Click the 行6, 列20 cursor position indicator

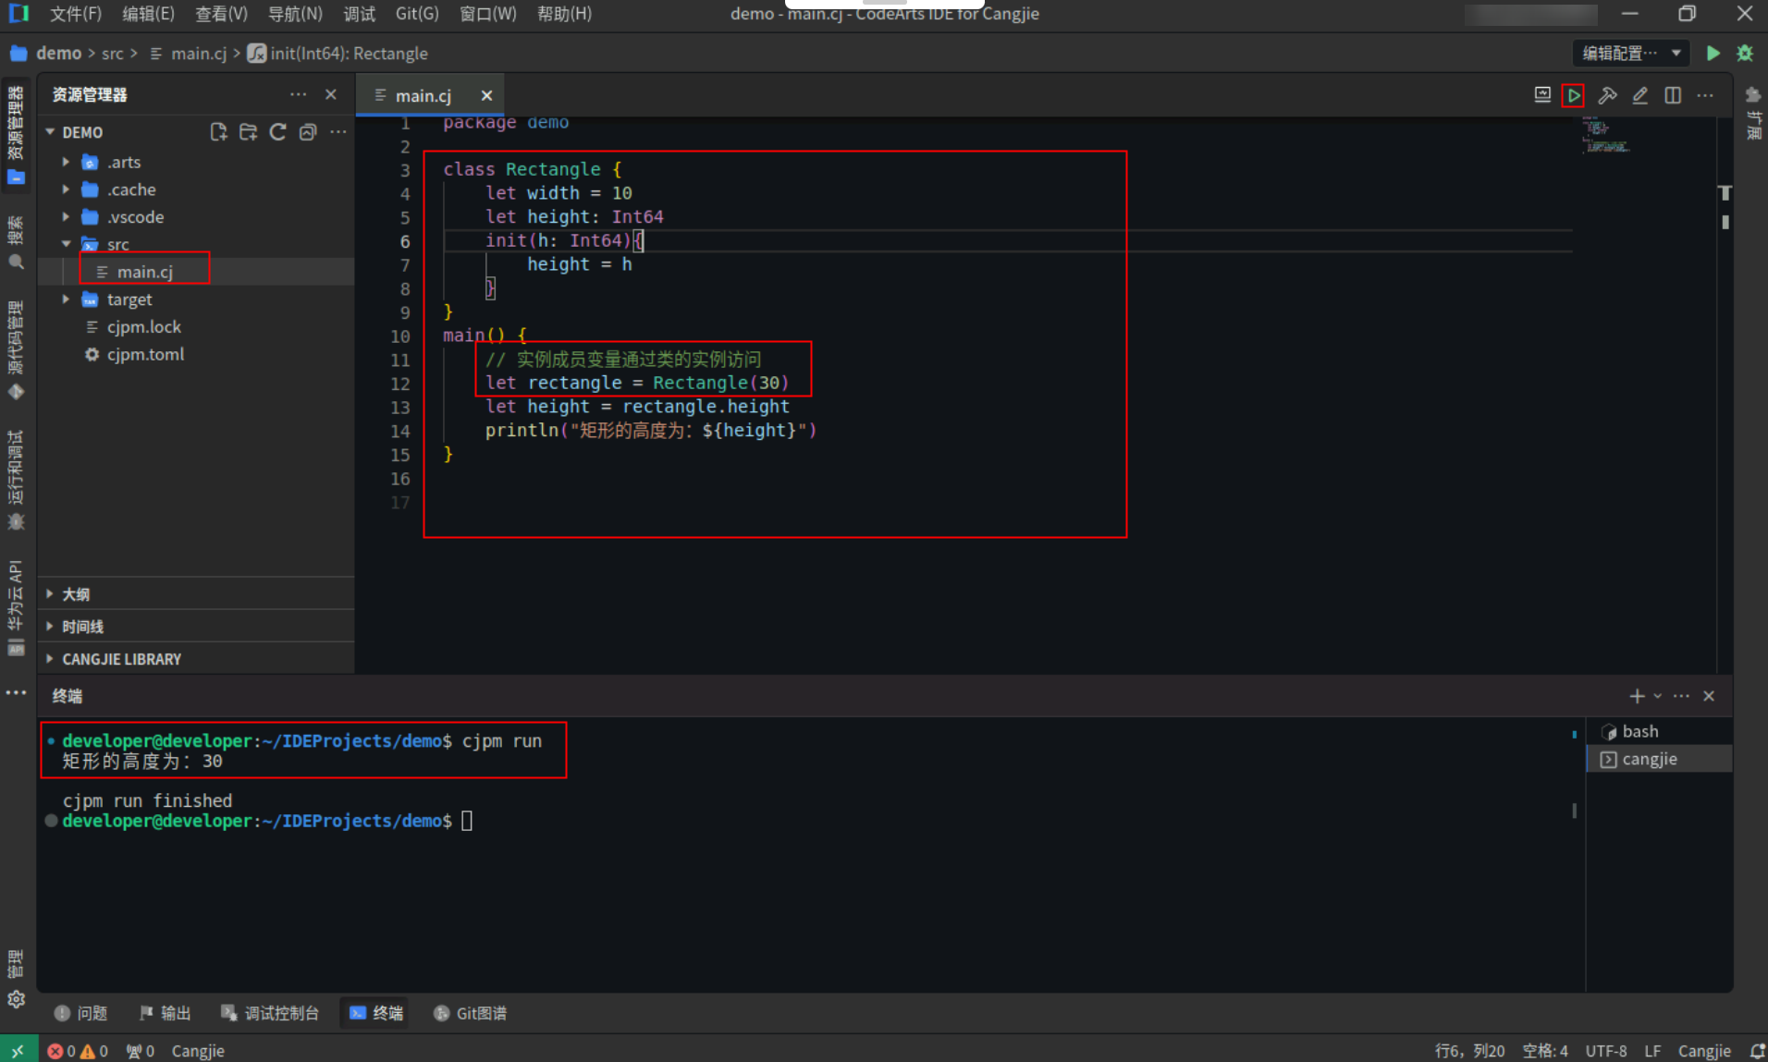(x=1469, y=1051)
